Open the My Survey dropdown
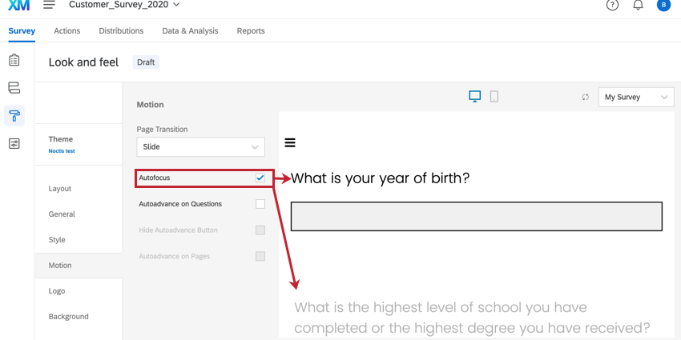The height and width of the screenshot is (340, 681). click(636, 98)
